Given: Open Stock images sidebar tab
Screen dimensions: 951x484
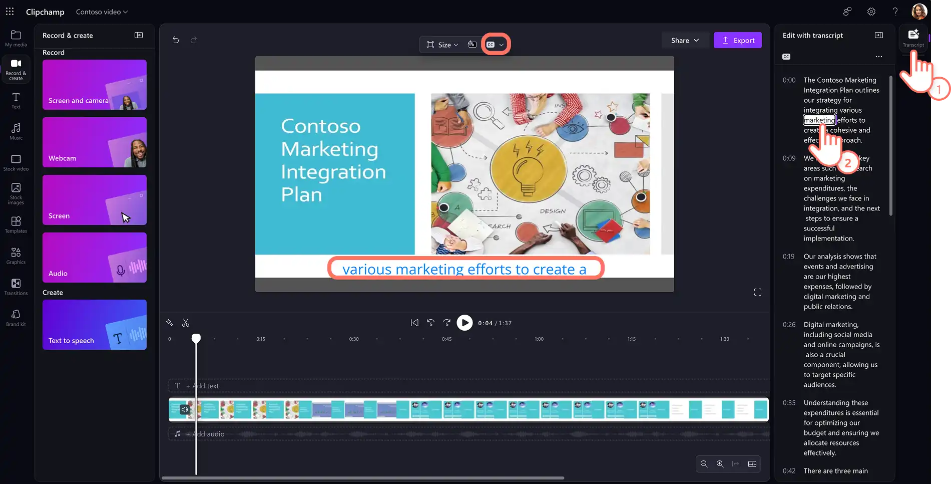Looking at the screenshot, I should pyautogui.click(x=16, y=193).
